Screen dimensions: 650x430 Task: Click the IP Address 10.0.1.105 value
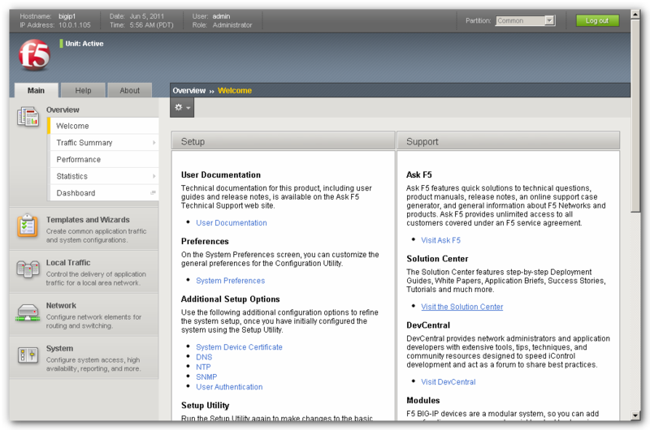tap(75, 25)
